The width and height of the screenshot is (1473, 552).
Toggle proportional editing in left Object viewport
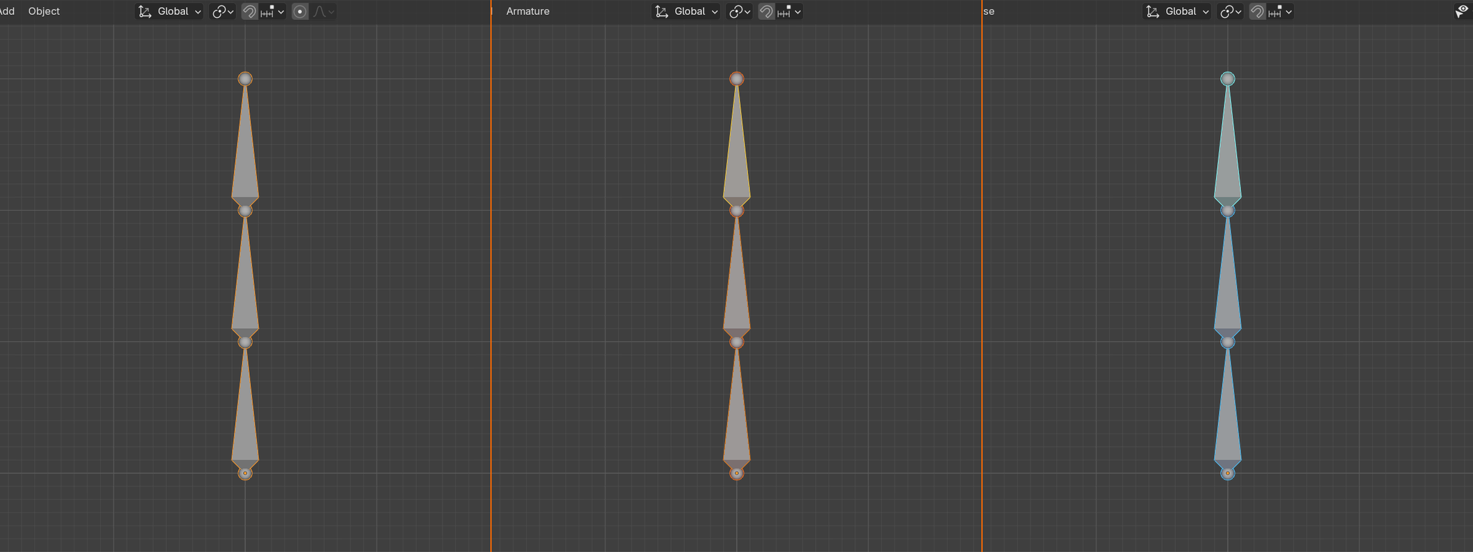(x=300, y=11)
